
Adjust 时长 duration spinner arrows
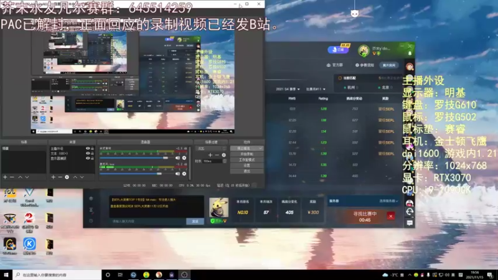pyautogui.click(x=225, y=161)
